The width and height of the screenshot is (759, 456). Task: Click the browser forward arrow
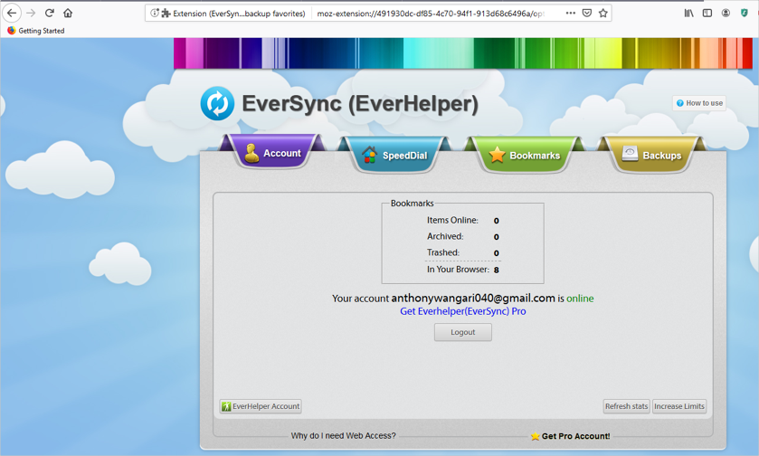(31, 13)
